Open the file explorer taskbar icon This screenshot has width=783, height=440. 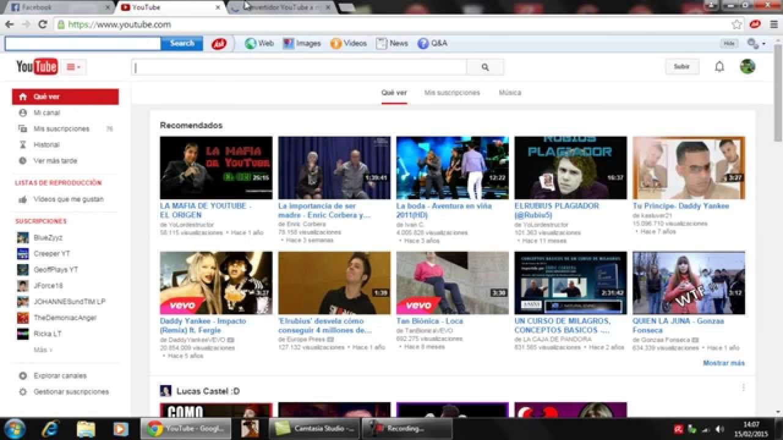[x=86, y=429]
